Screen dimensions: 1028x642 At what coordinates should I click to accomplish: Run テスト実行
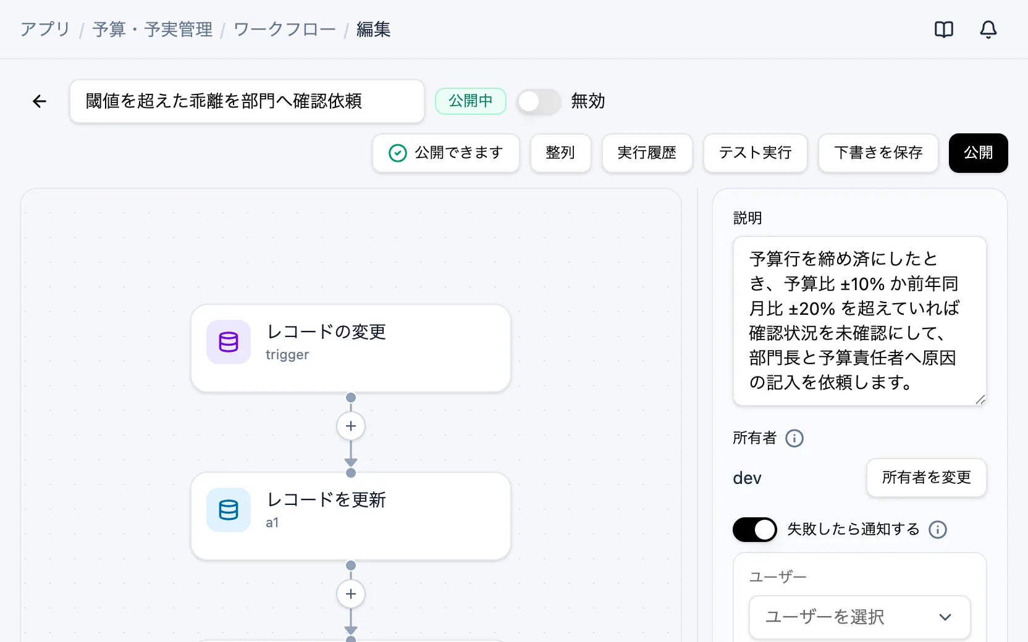coord(756,153)
